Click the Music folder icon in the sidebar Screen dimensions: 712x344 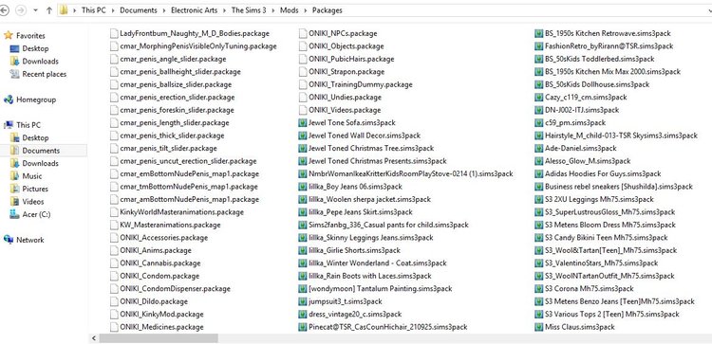pyautogui.click(x=14, y=176)
